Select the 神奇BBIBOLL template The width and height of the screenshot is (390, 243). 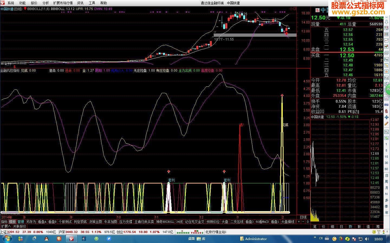coord(165,222)
